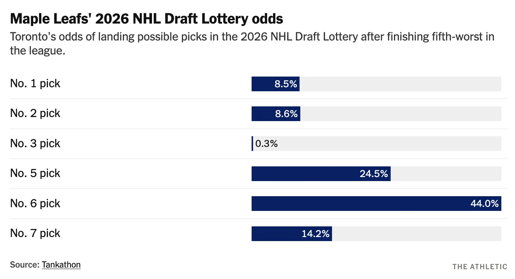Click the 8.5% value on the bar
Screen dimensions: 515x279
tap(286, 84)
